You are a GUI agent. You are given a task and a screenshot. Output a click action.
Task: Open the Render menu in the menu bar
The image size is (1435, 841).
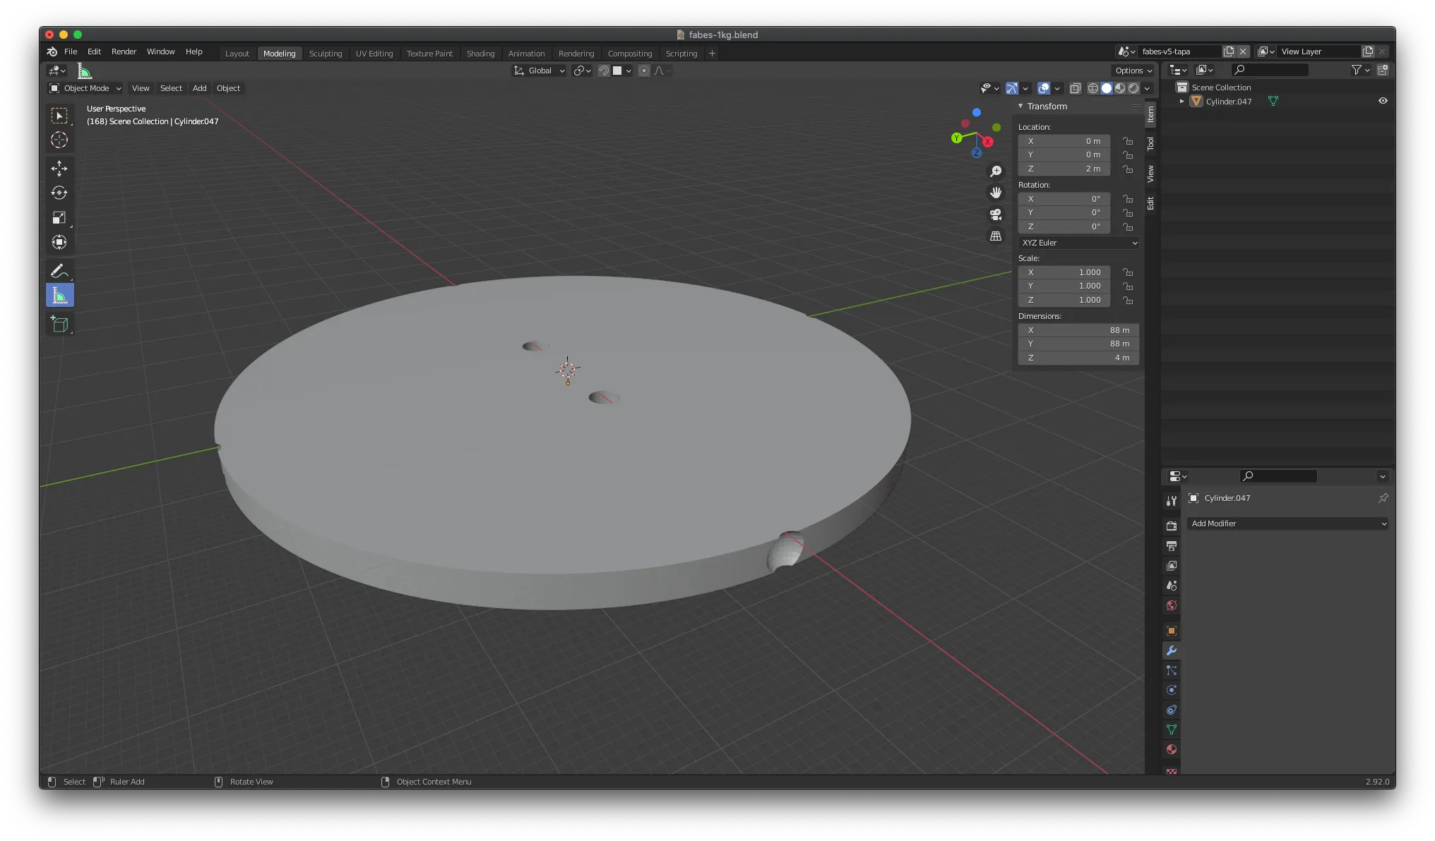124,52
